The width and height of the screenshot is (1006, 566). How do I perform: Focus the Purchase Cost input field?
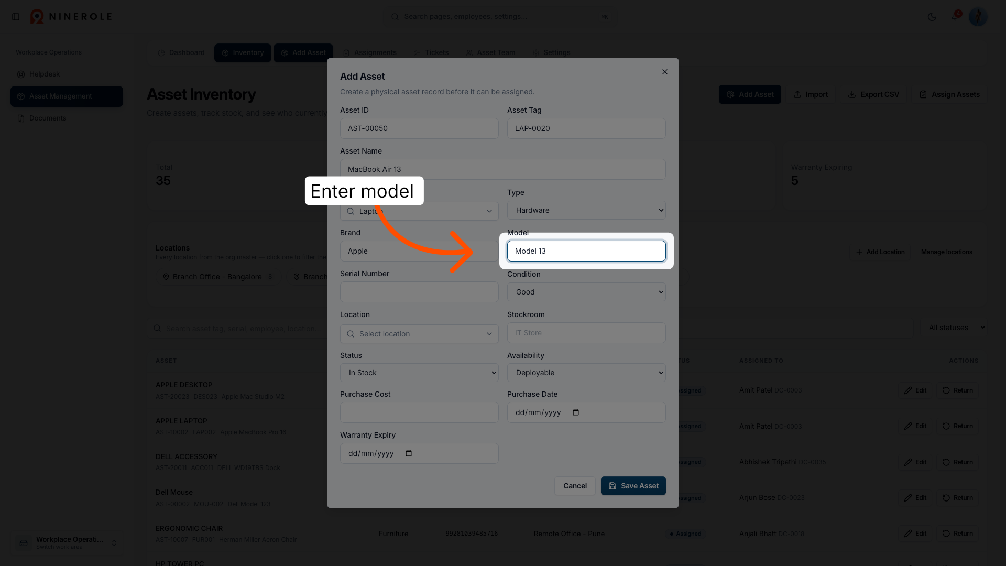[x=419, y=412]
